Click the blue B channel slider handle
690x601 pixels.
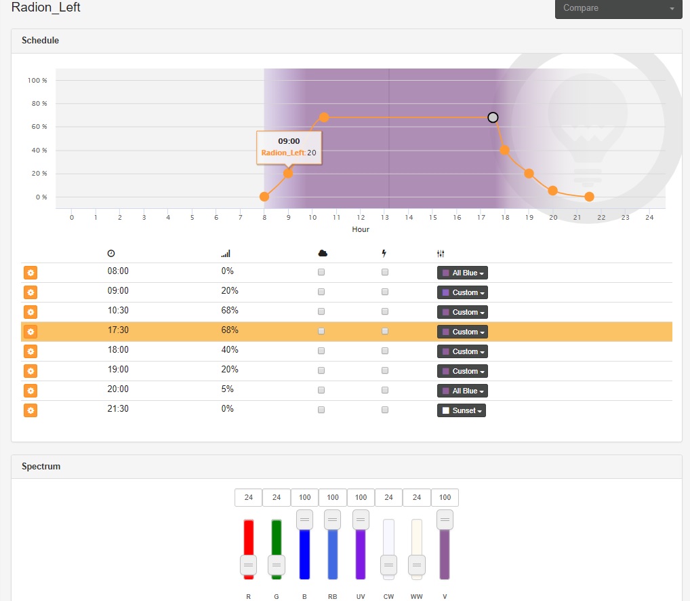pyautogui.click(x=304, y=520)
